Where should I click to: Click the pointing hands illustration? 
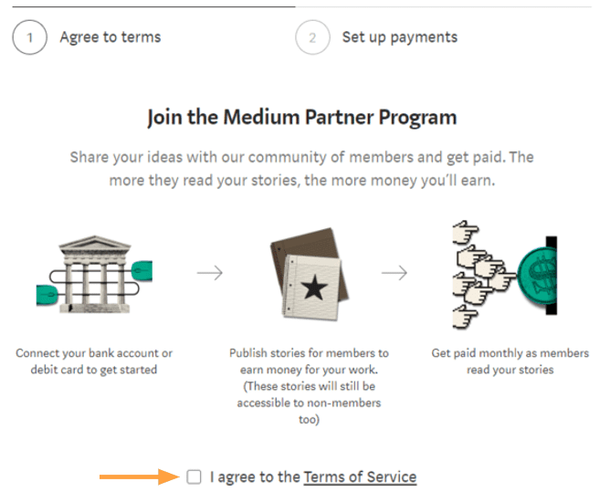tap(478, 274)
